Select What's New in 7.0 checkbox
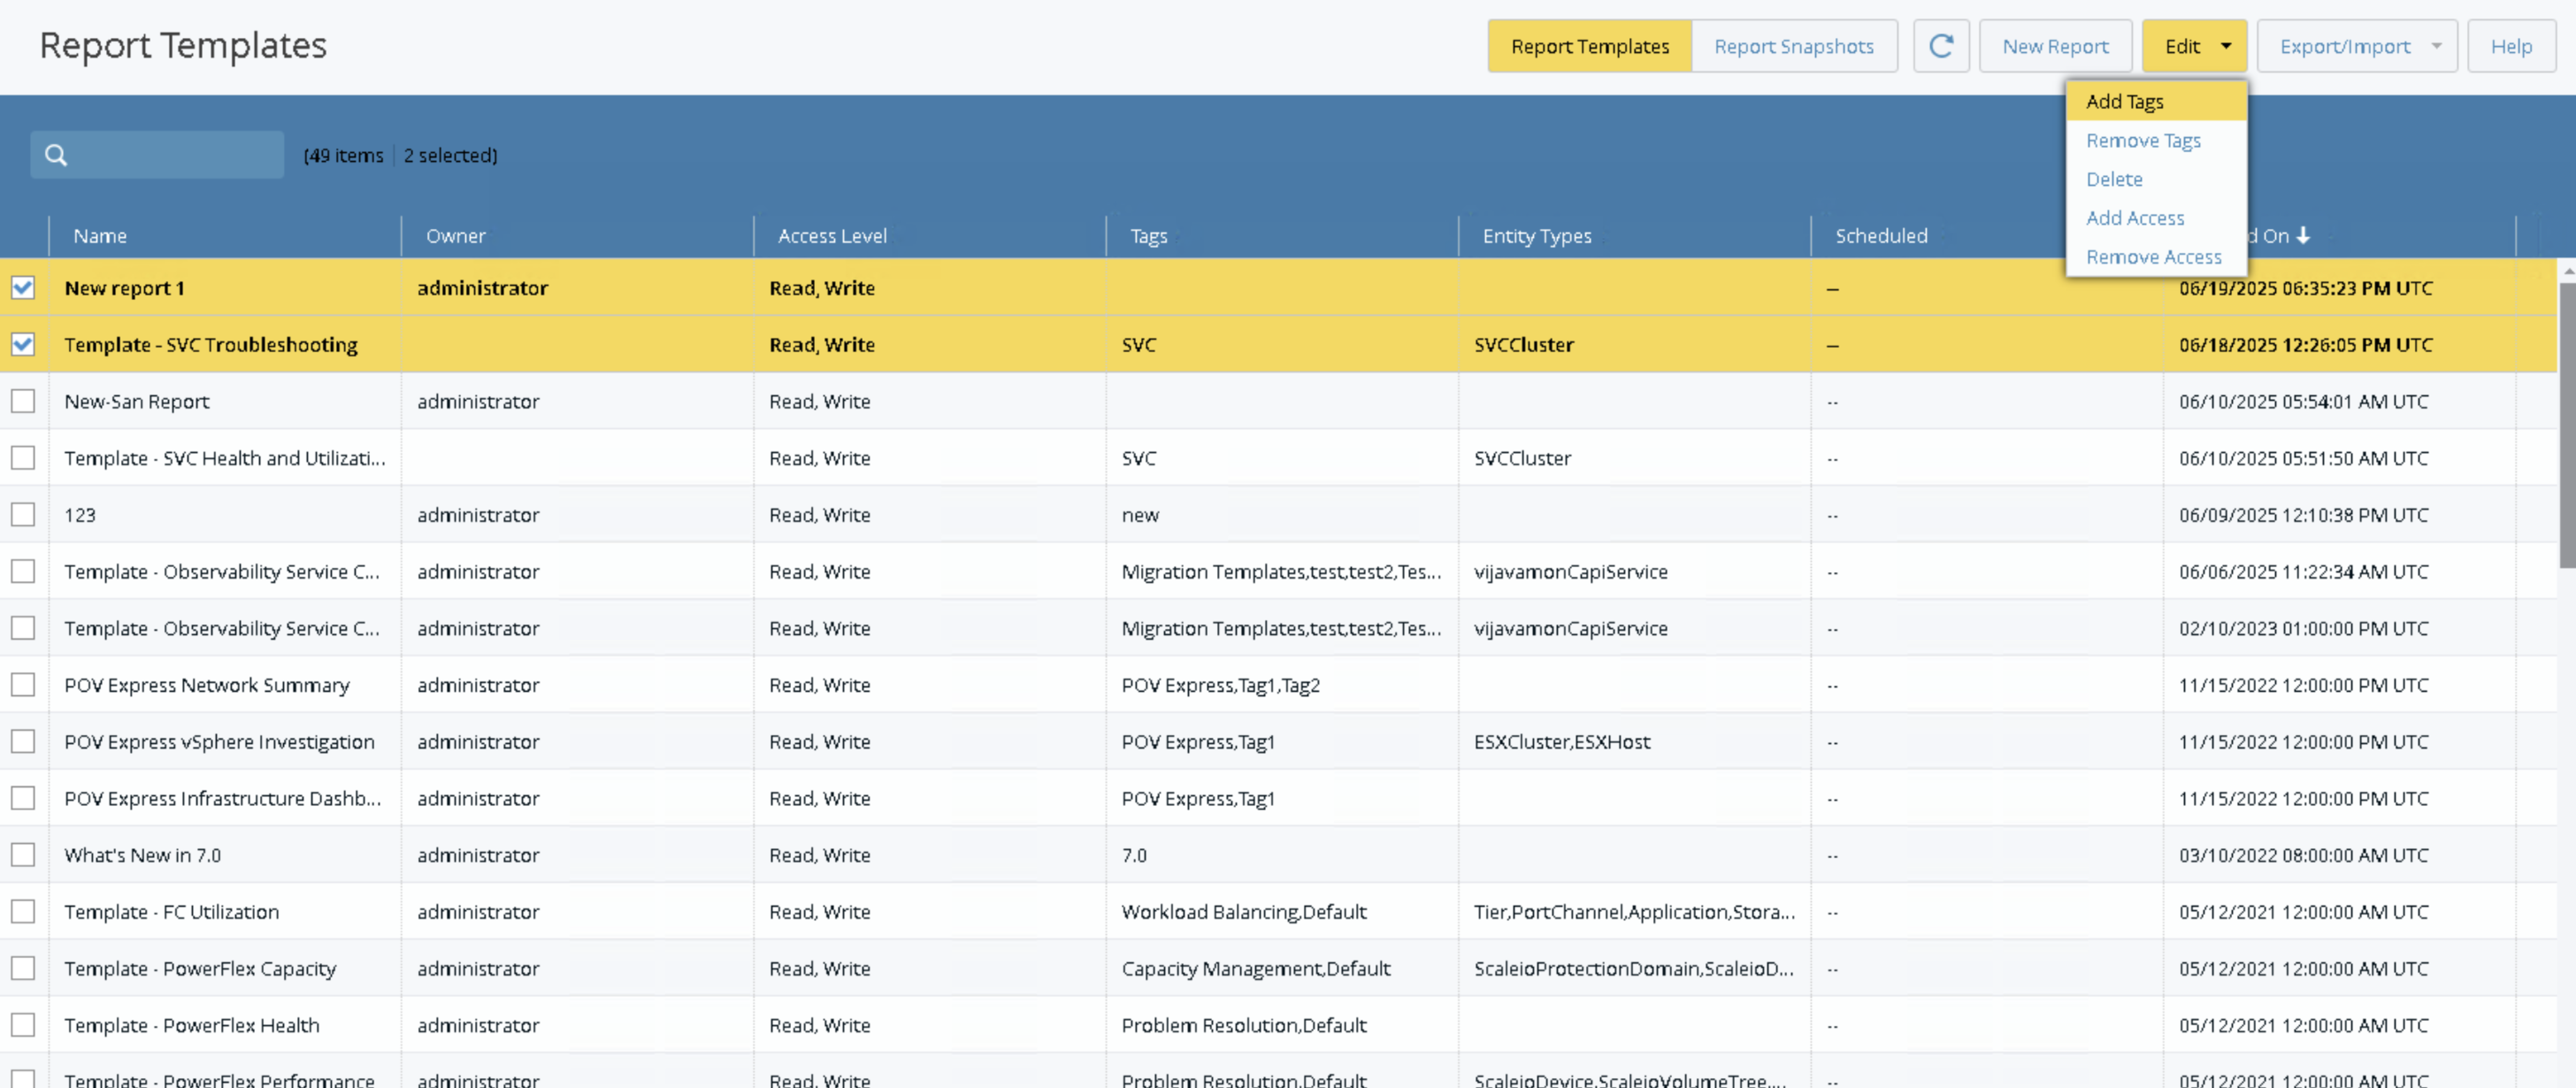The width and height of the screenshot is (2576, 1088). pyautogui.click(x=23, y=855)
